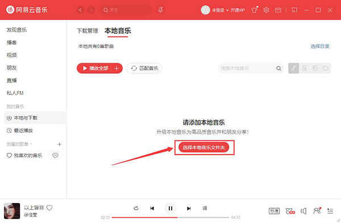Open listen together friends icon

click(x=317, y=211)
